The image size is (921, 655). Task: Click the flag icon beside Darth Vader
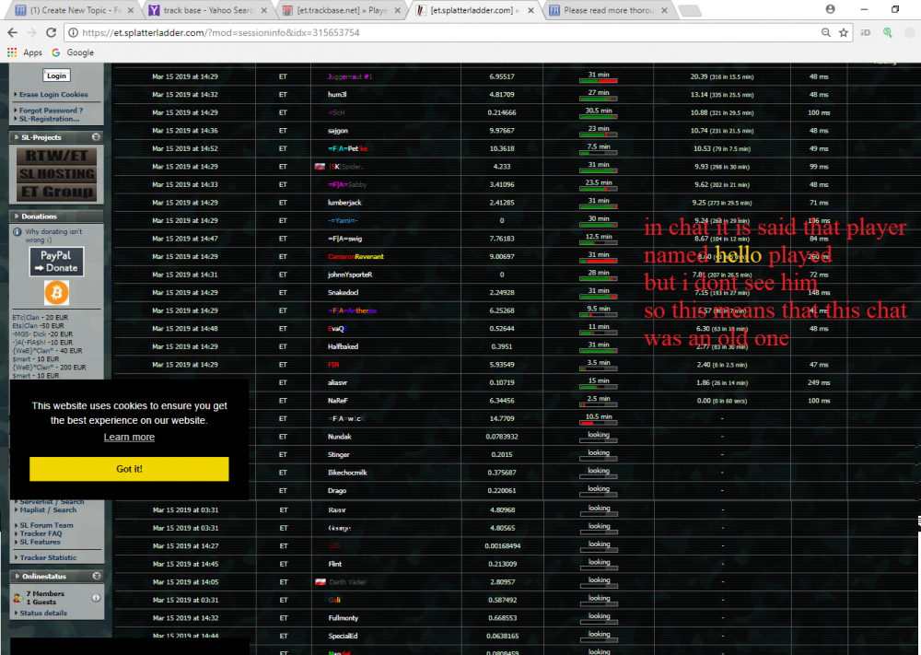coord(321,582)
